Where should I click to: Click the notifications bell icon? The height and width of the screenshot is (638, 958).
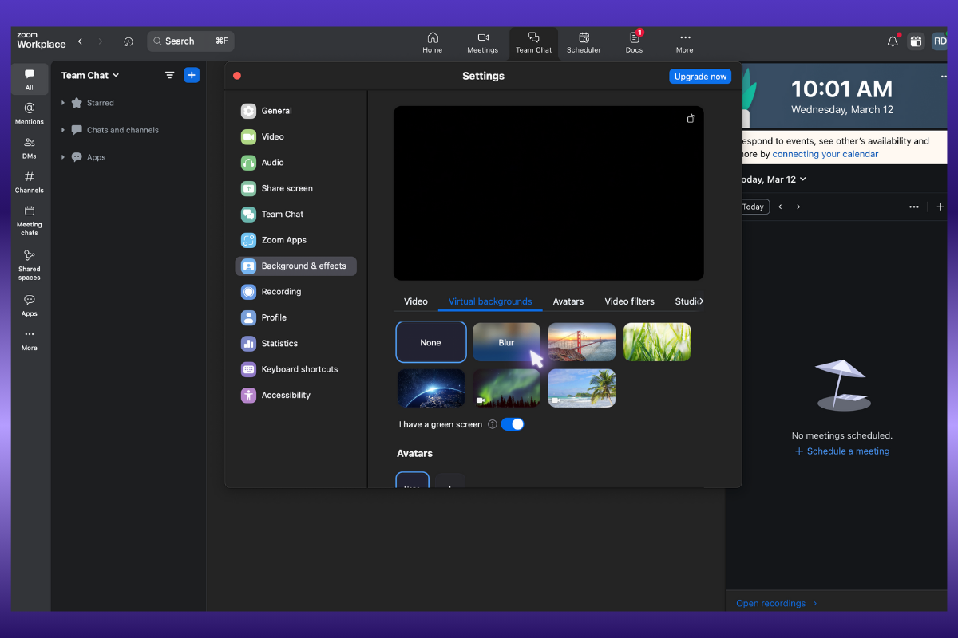pos(893,41)
